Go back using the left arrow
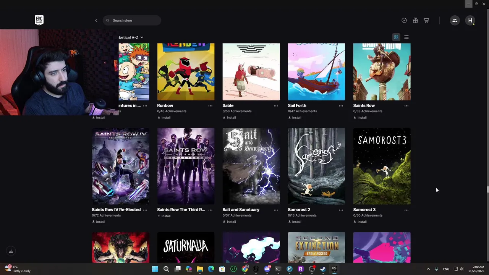Screen dimensions: 489x275 96,20
